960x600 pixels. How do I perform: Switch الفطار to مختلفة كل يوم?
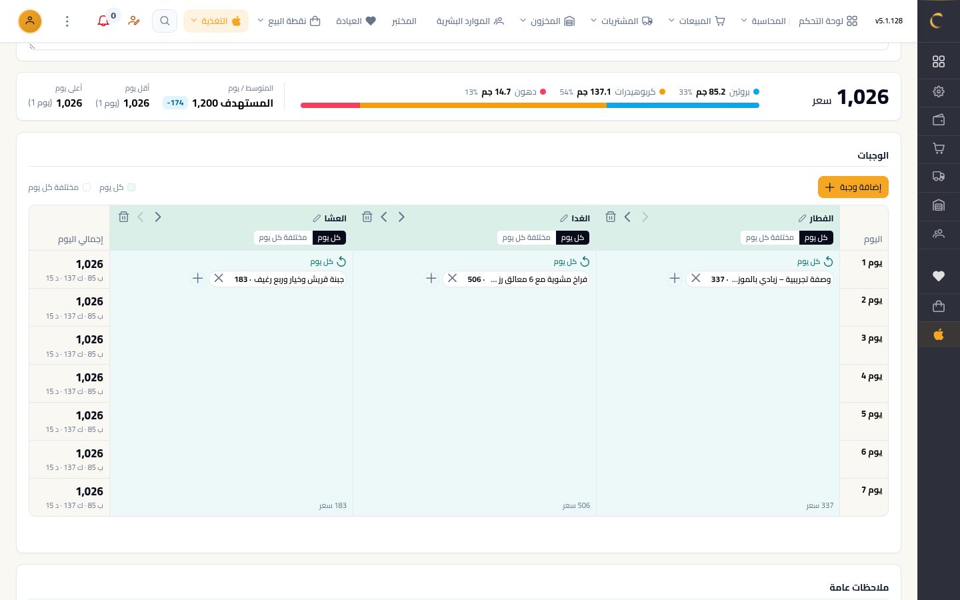pos(770,237)
